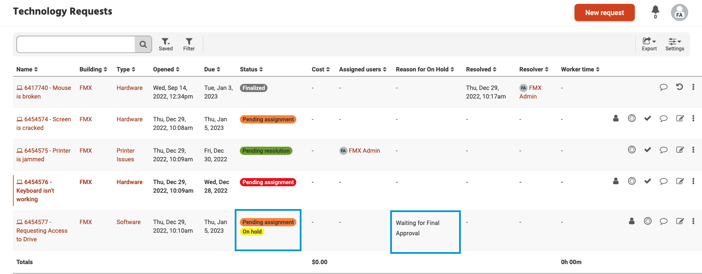
Task: Click the Printer Issues type link
Action: [x=125, y=155]
